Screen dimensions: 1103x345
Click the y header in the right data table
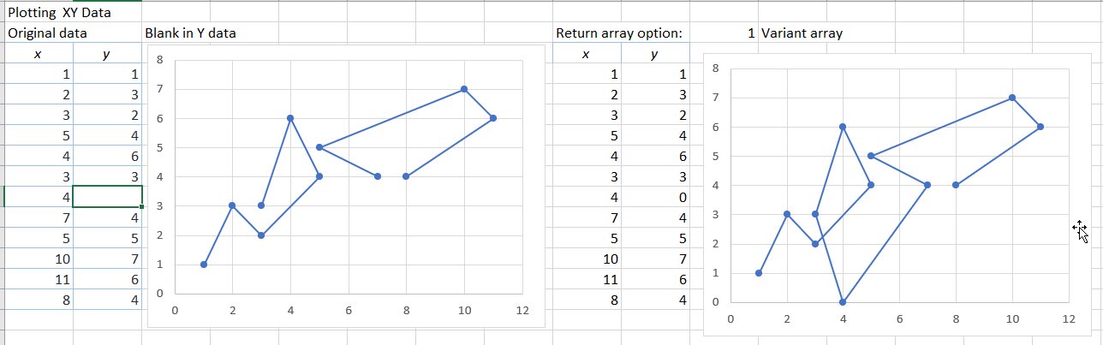(653, 54)
